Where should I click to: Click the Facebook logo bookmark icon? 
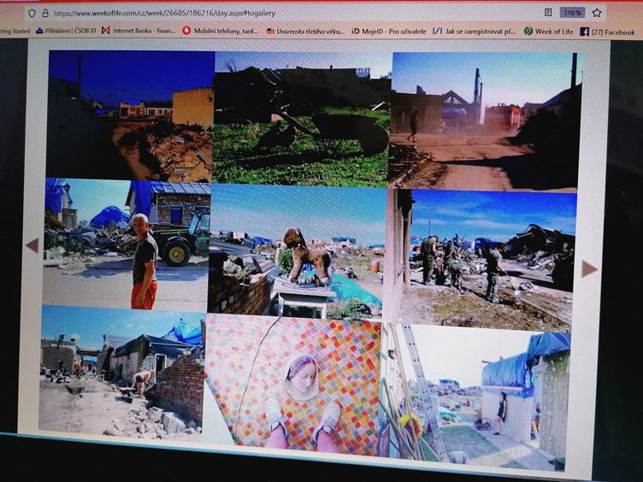tap(584, 32)
